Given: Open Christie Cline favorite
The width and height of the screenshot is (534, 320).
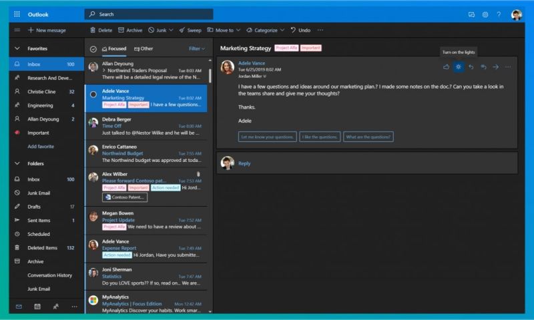Looking at the screenshot, I should [x=47, y=91].
